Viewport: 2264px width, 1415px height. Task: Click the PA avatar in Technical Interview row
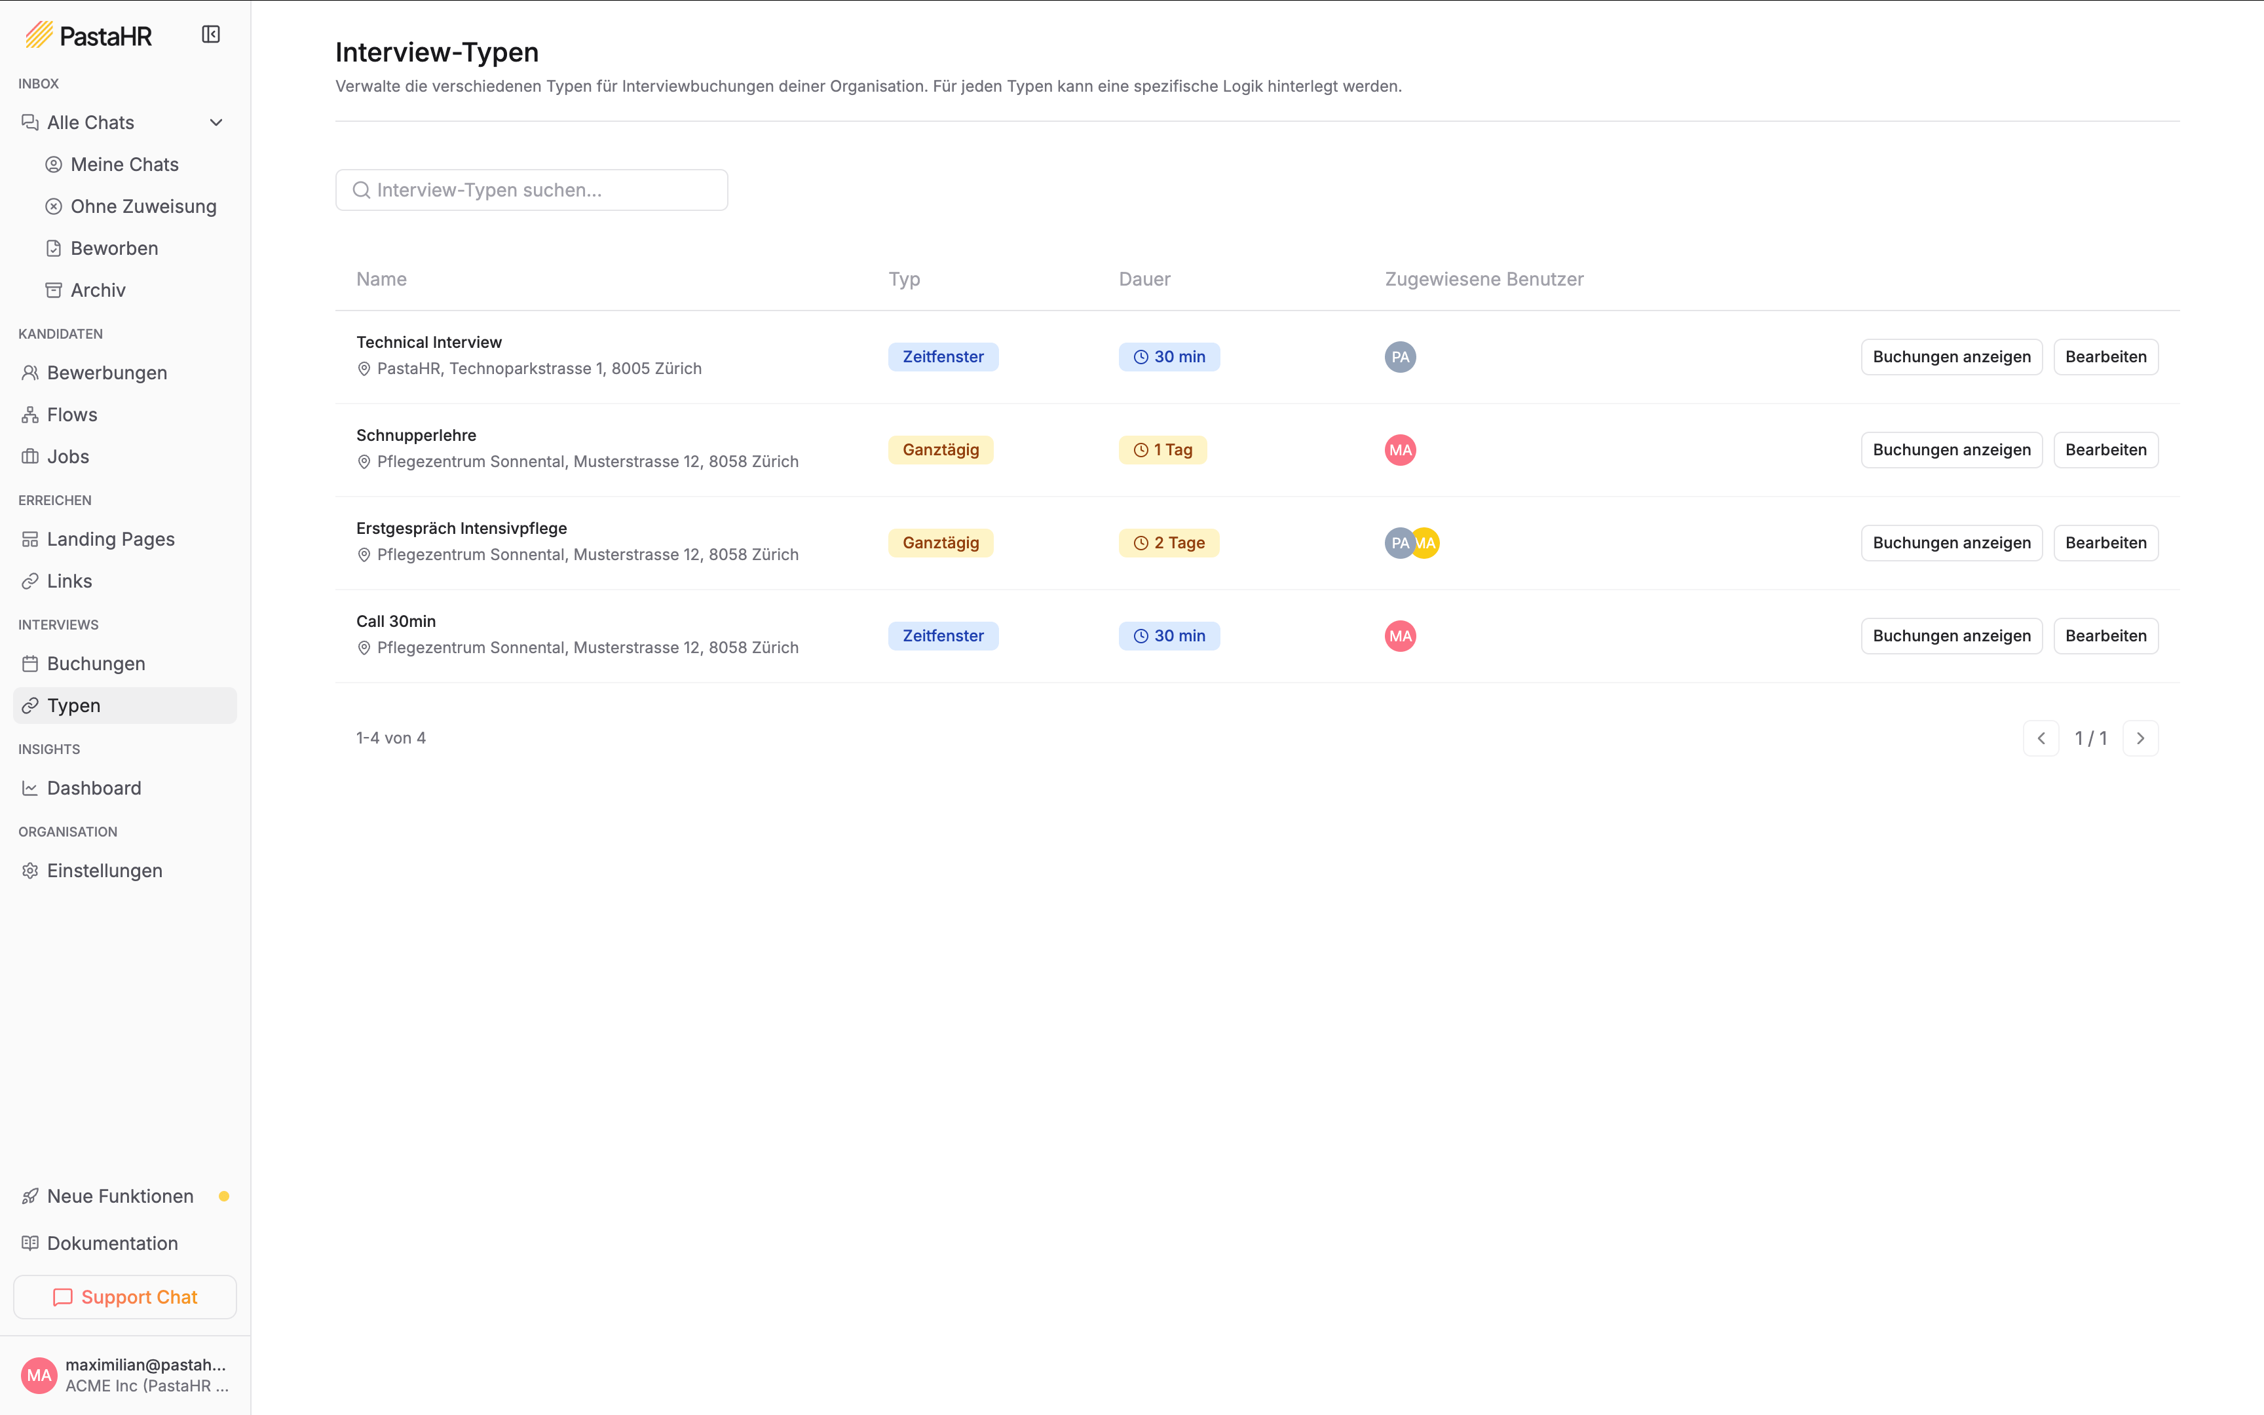pyautogui.click(x=1401, y=356)
